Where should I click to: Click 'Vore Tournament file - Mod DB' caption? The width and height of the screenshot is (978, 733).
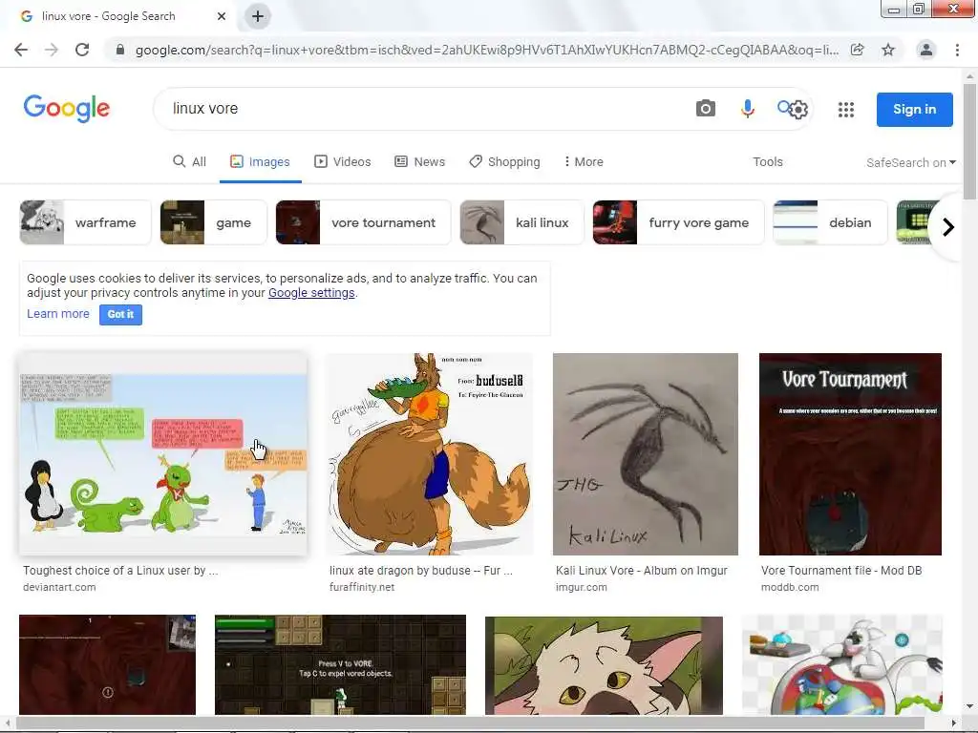[841, 571]
